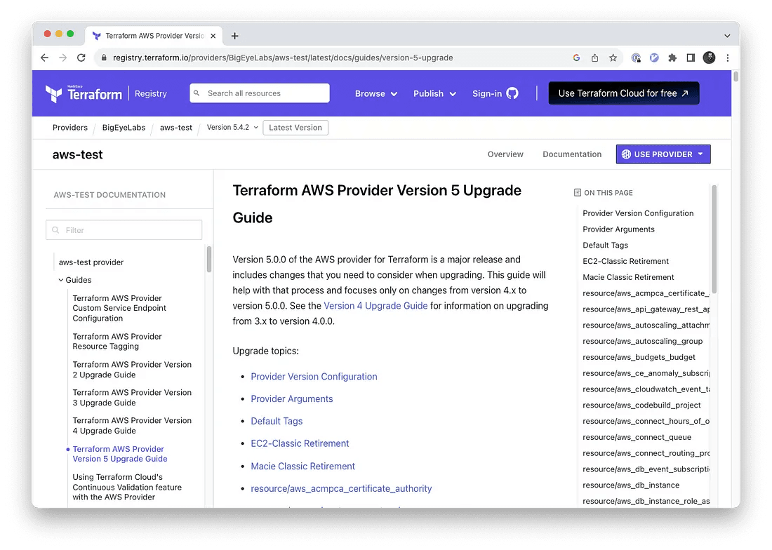
Task: Click the Terraform logo in the header
Action: 84,93
